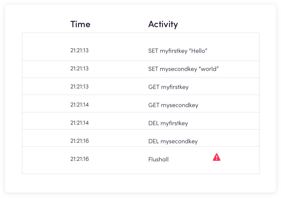Click the first row's 21:21:13 timestamp
This screenshot has height=198, width=281.
tap(79, 51)
